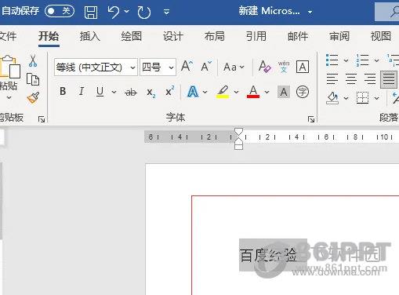Image resolution: width=399 pixels, height=295 pixels.
Task: Expand bullet library dropdown arrow
Action: tap(346, 60)
